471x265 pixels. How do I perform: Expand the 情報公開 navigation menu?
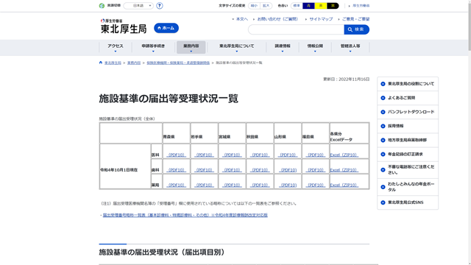click(315, 47)
